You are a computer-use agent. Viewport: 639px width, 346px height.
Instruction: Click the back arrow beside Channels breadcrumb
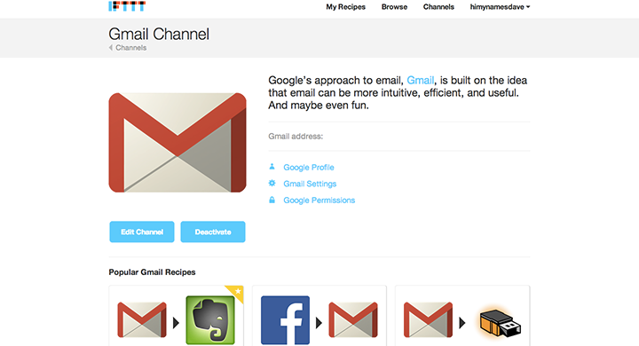pyautogui.click(x=110, y=48)
